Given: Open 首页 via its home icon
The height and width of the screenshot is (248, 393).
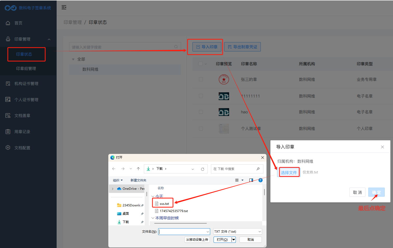Looking at the screenshot, I should click(x=8, y=23).
